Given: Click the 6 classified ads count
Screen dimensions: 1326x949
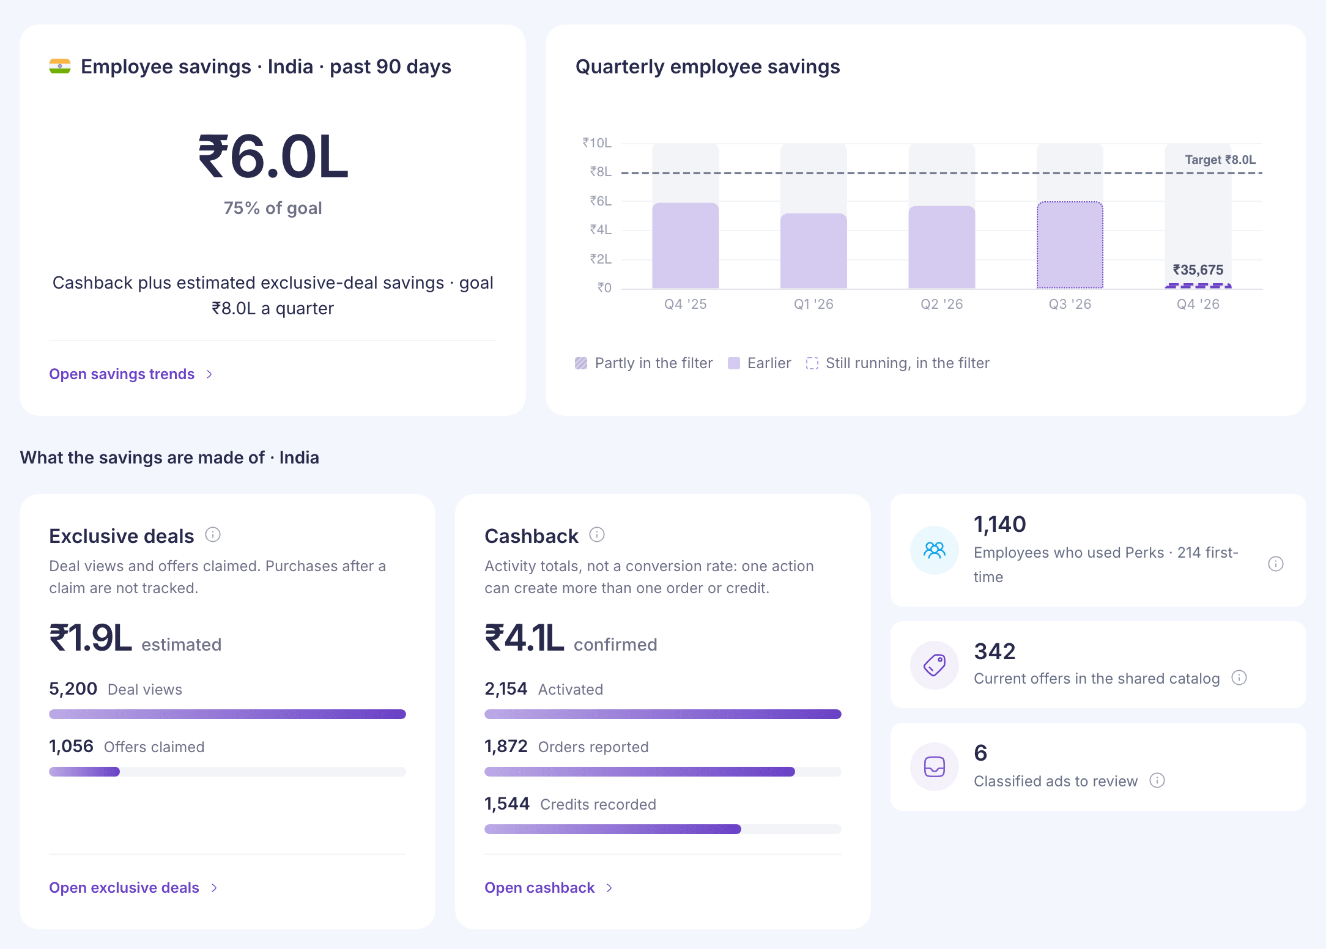Looking at the screenshot, I should 980,753.
